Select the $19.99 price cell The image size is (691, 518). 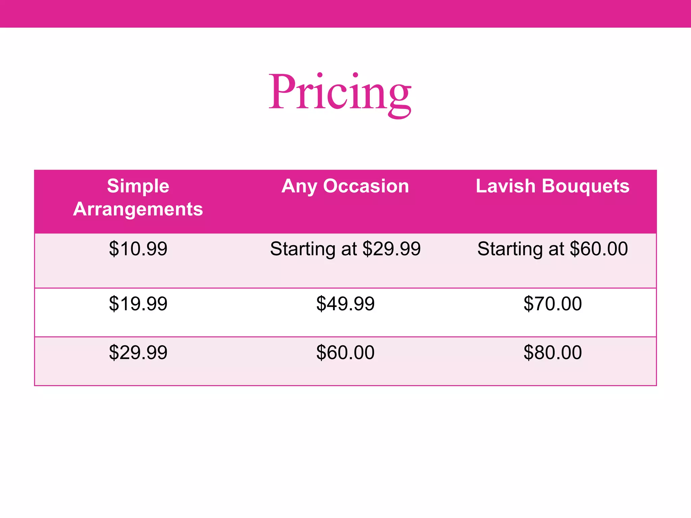tap(138, 304)
